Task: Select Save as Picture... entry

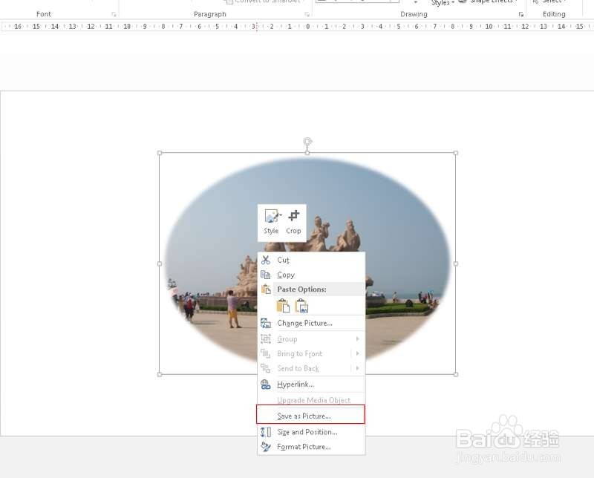Action: [310, 414]
